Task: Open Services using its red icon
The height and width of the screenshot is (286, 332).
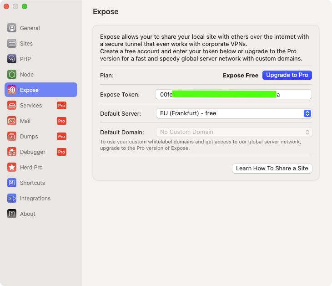Action: tap(12, 105)
